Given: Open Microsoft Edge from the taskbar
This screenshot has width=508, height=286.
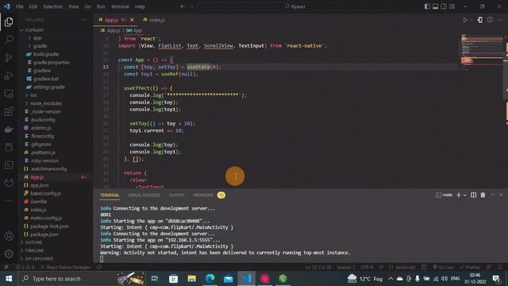Looking at the screenshot, I should tap(210, 279).
